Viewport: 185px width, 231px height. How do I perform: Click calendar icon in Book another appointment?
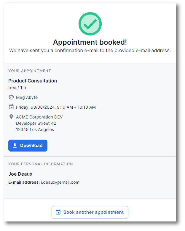coord(58,212)
